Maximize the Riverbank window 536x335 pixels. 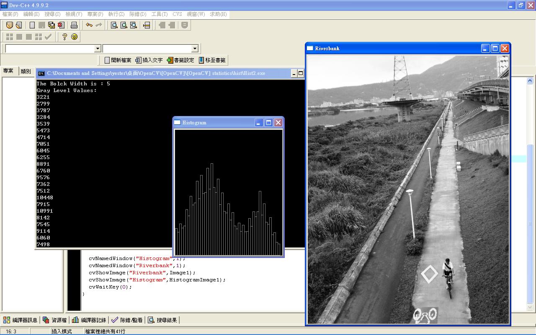pos(495,49)
